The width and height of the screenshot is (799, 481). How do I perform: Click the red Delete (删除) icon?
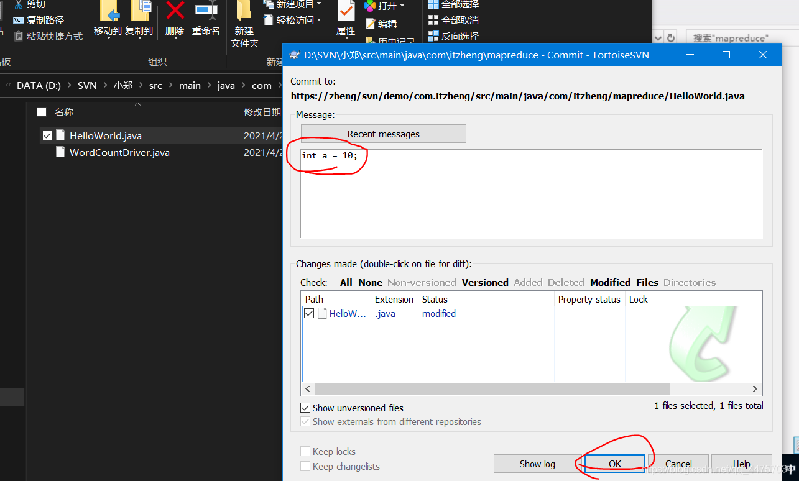tap(175, 11)
